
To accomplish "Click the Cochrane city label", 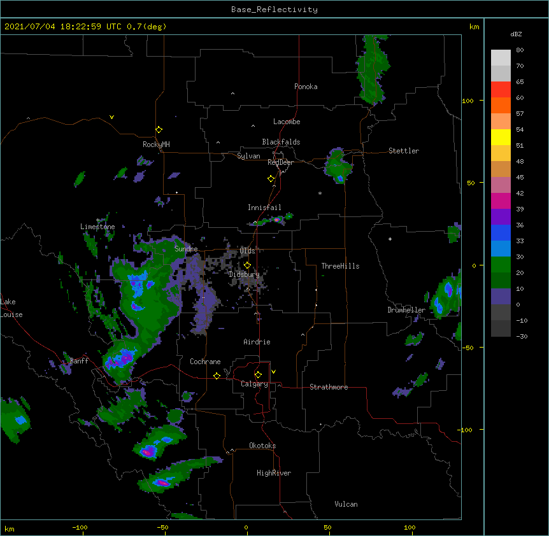I will (205, 362).
